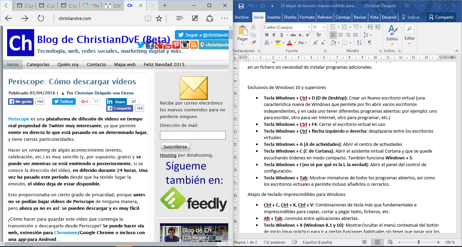Screen dimensions: 462x247
Task: Center align text in Word
Action: (x=340, y=35)
